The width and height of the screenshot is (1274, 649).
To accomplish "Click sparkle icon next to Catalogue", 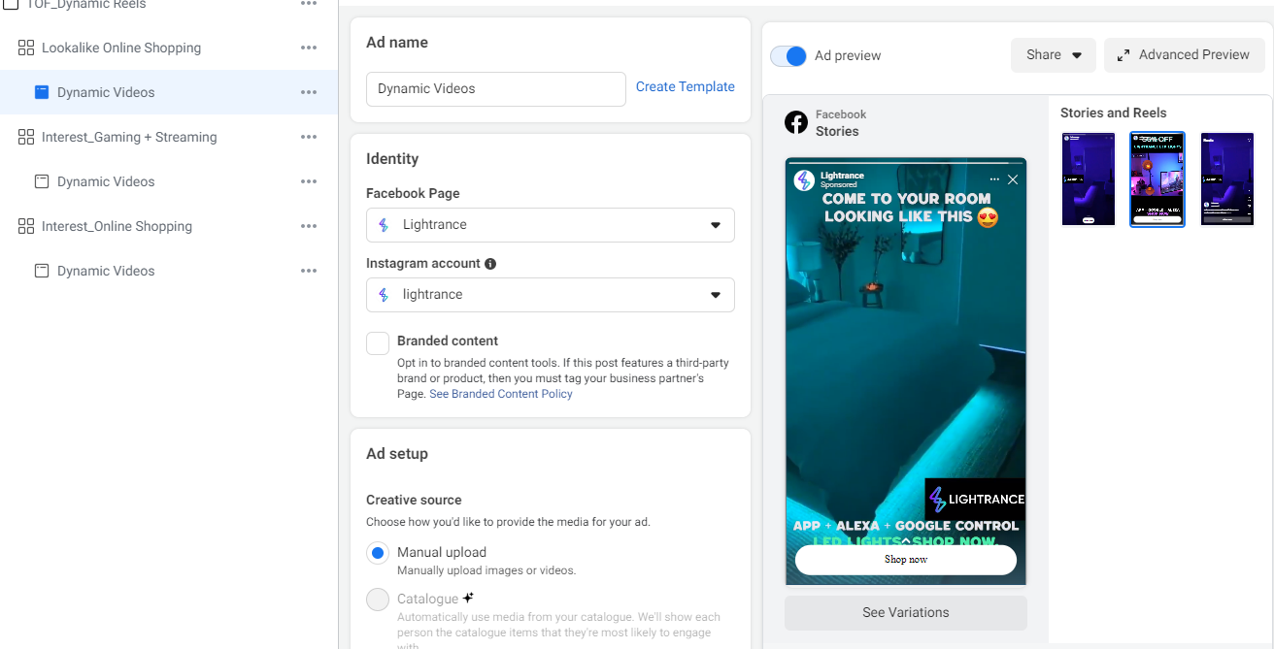I will point(468,598).
